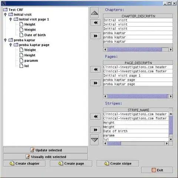Screen dimensions: 178x178
Task: Click the power icon on Exit button
Action: 154,170
